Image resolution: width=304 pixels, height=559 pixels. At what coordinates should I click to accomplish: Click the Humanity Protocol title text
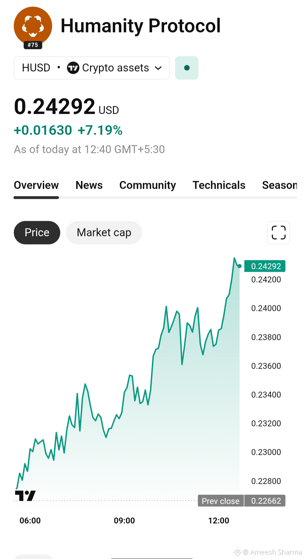click(x=141, y=26)
